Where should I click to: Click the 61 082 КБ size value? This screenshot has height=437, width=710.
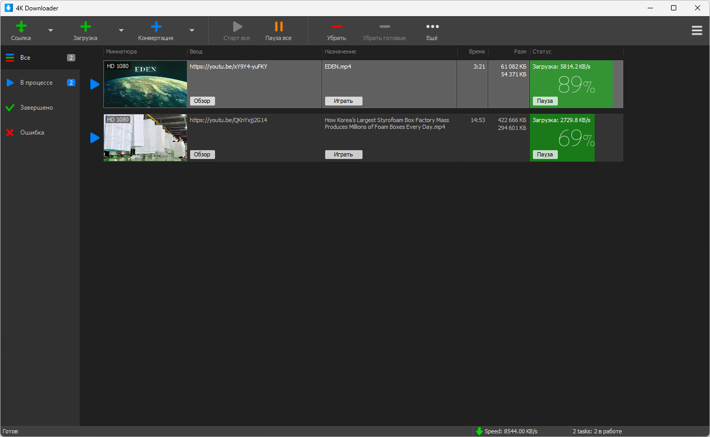pyautogui.click(x=514, y=67)
